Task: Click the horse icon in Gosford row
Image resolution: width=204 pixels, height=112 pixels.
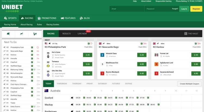Action: pos(72,98)
